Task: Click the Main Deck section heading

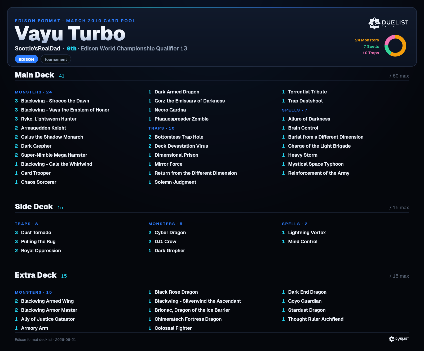Action: pos(34,75)
